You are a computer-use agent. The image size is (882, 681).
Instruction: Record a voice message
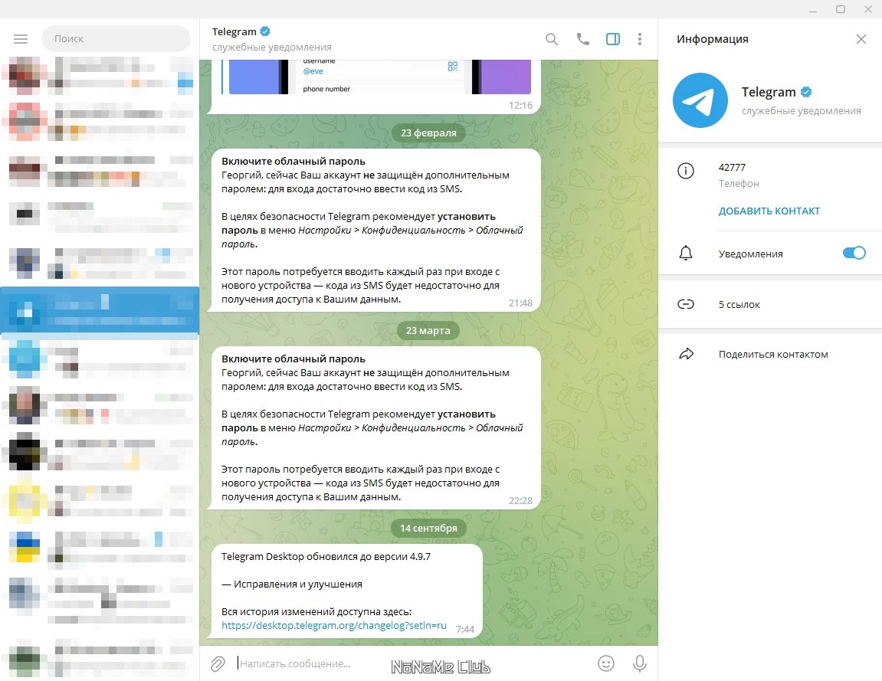click(x=640, y=663)
